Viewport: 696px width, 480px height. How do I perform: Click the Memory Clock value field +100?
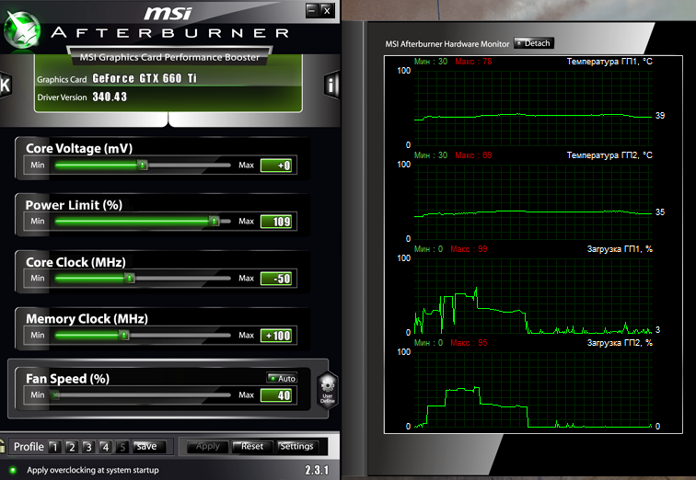(x=276, y=336)
